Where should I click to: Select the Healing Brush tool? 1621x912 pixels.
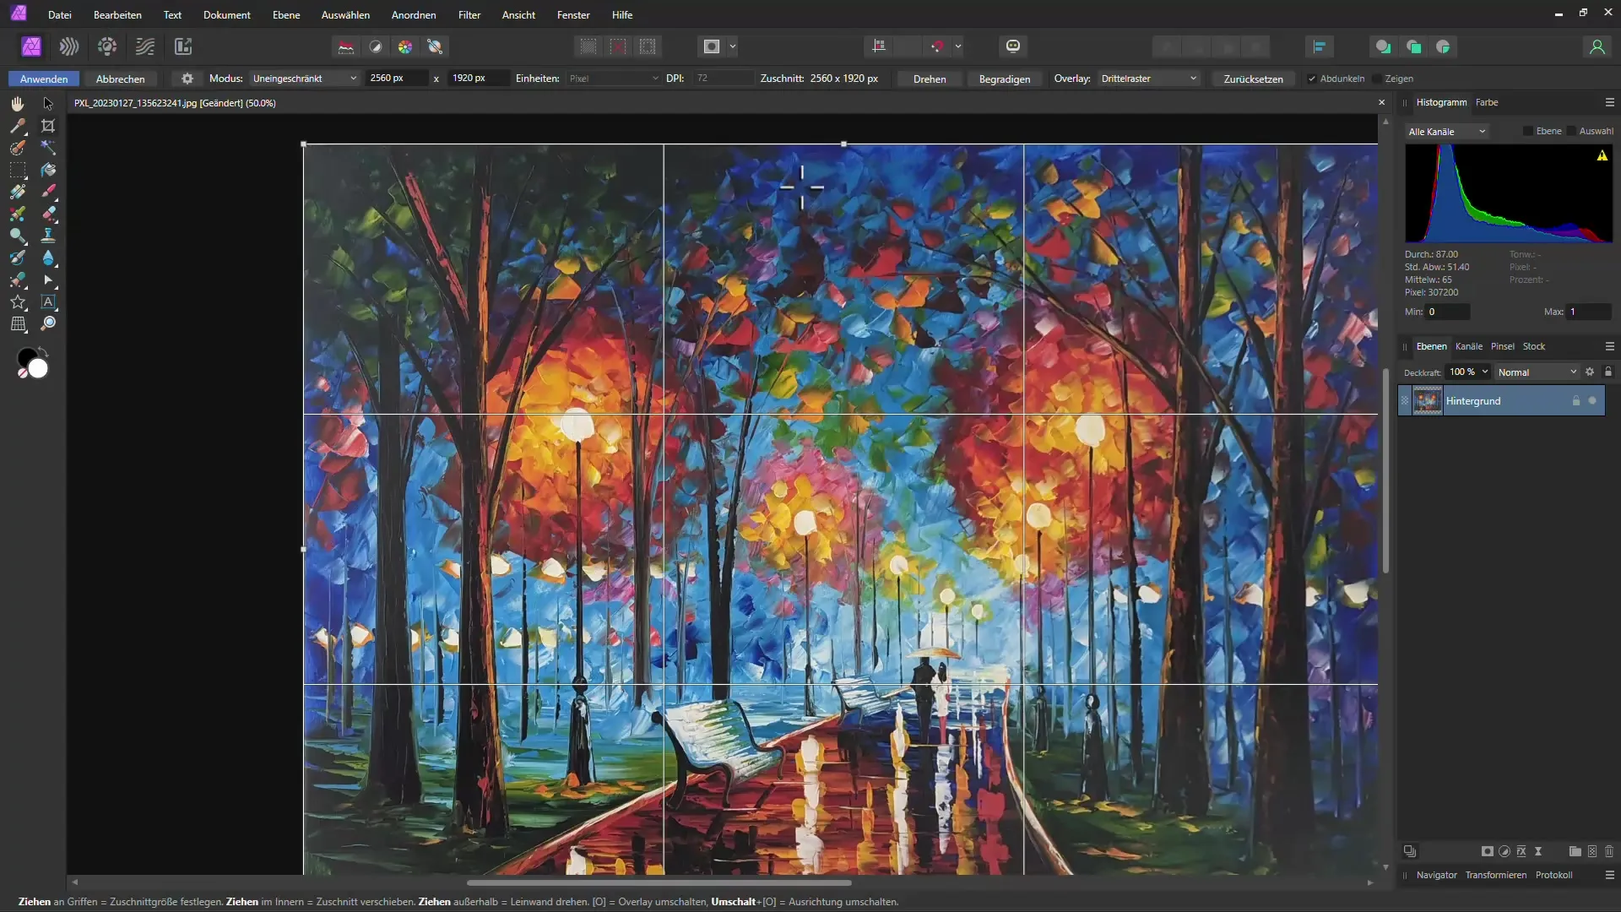coord(18,280)
